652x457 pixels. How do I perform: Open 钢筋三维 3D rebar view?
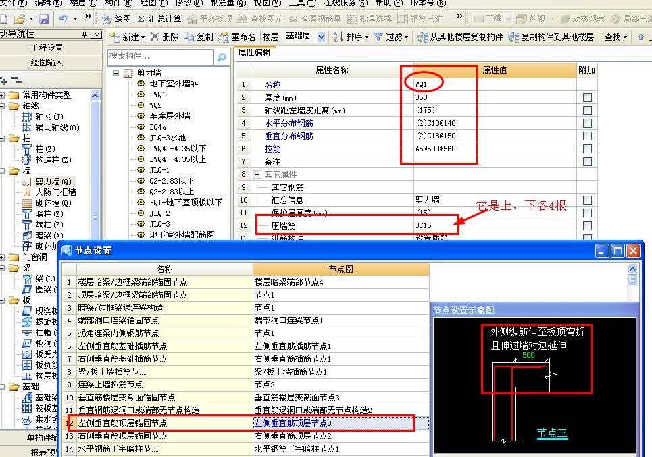pos(420,19)
